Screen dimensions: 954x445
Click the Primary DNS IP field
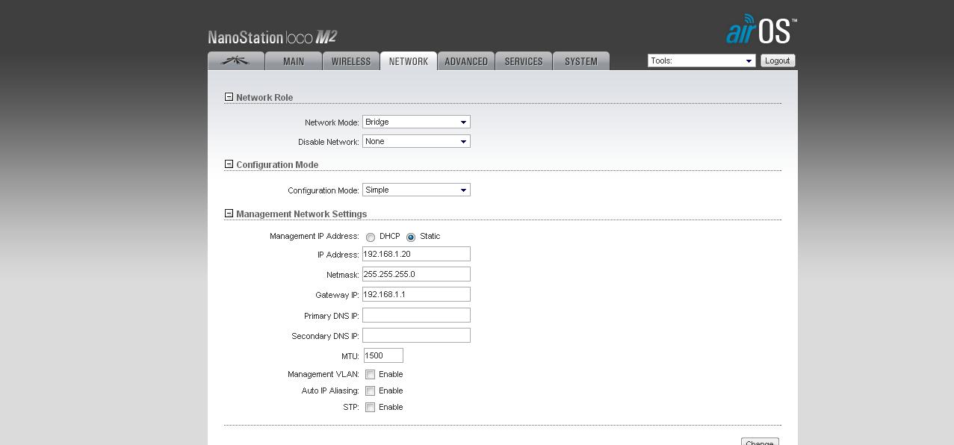(416, 315)
